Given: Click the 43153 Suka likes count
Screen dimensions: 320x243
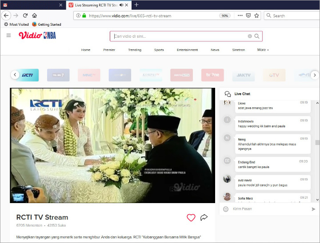Looking at the screenshot, I should point(56,225).
